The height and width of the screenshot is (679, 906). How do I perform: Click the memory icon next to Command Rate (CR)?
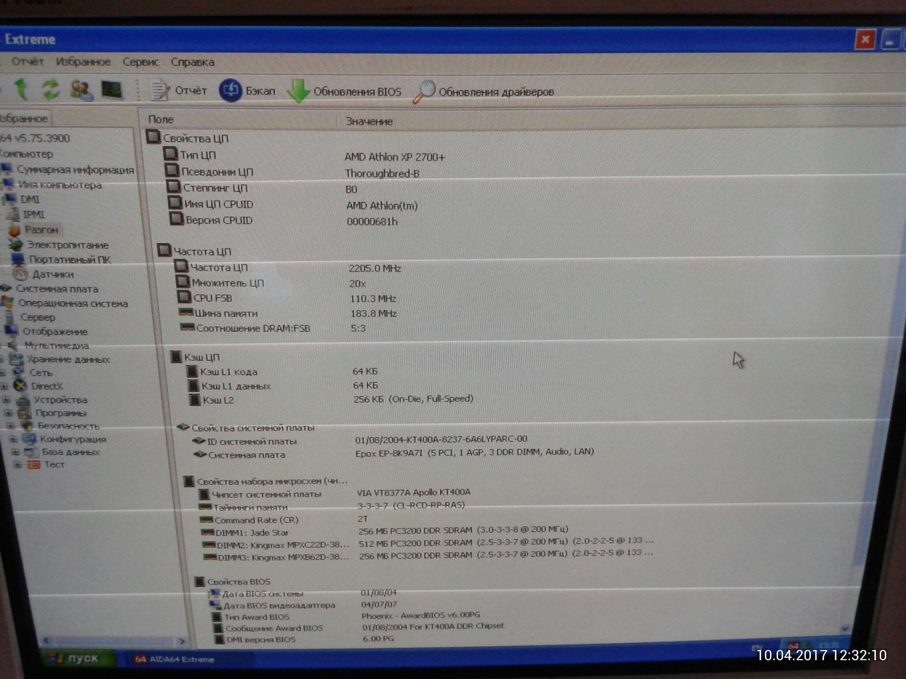coord(206,519)
